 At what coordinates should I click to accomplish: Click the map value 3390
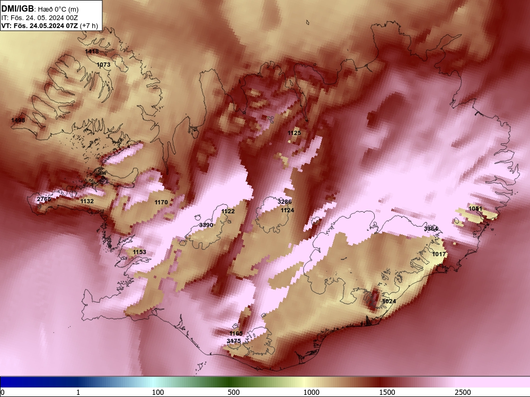pos(206,225)
